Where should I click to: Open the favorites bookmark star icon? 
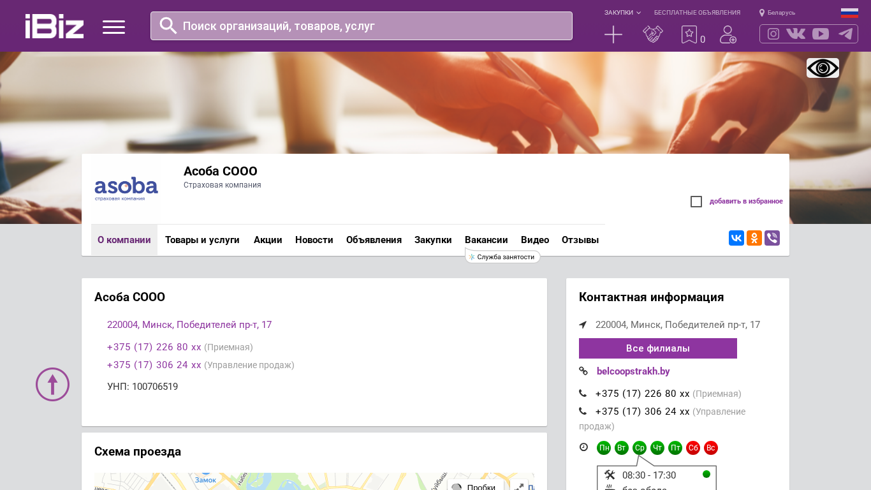(689, 34)
